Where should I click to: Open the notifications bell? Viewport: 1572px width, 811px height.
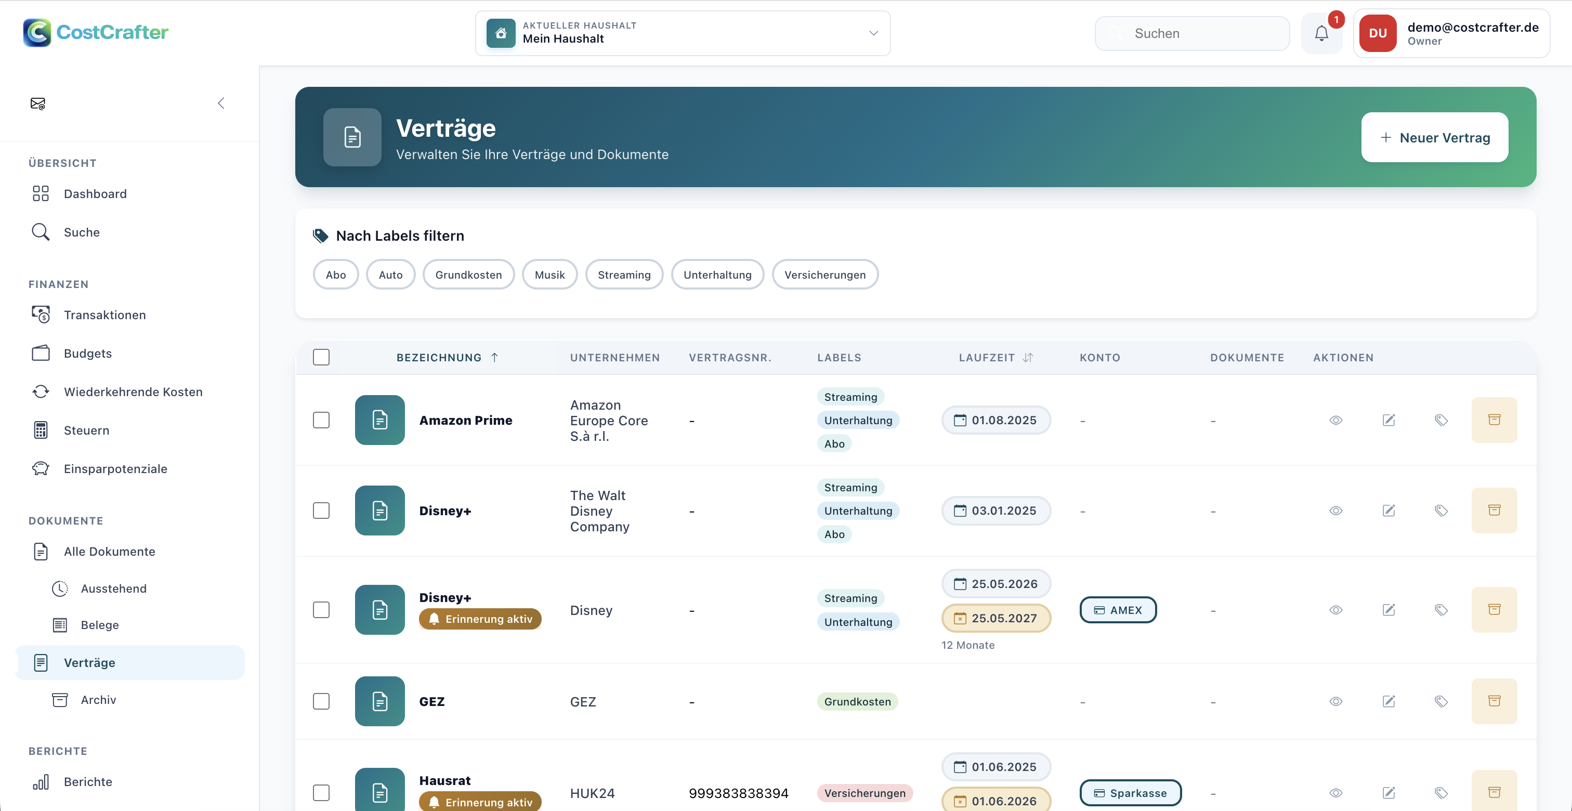[x=1321, y=34]
